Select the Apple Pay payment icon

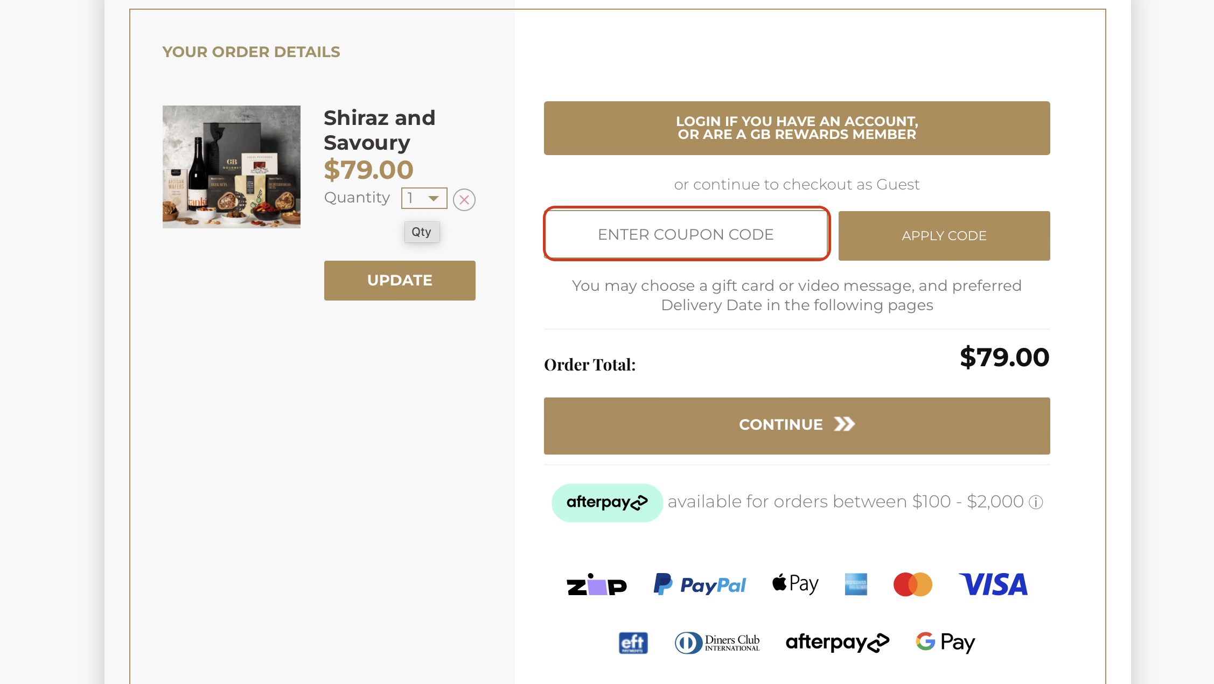click(796, 584)
